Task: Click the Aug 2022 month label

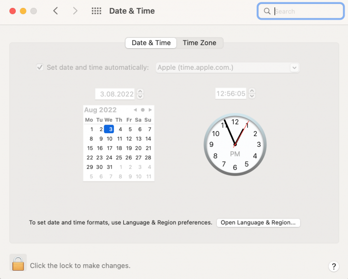Action: [x=100, y=110]
